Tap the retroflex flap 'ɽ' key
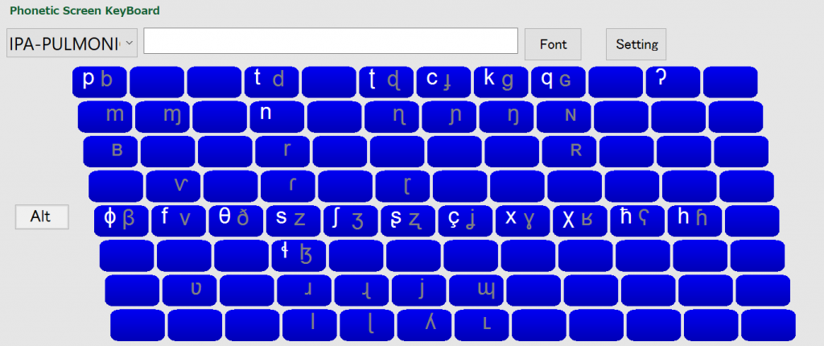 (402, 186)
